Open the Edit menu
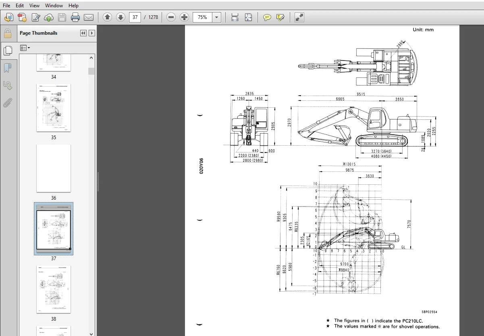The height and width of the screenshot is (336, 484). pos(20,6)
